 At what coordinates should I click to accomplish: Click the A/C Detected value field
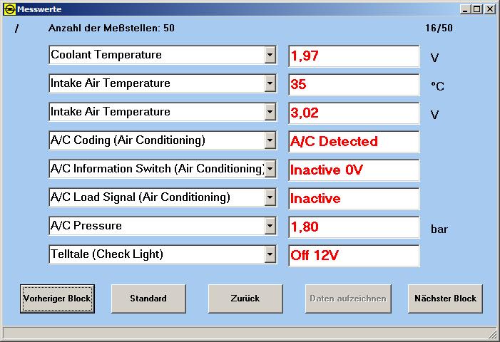click(354, 142)
